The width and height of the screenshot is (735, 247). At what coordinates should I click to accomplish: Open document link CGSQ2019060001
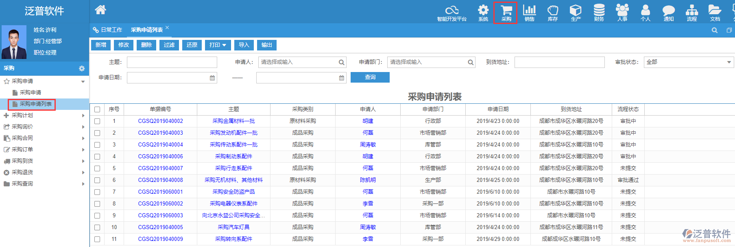(160, 192)
